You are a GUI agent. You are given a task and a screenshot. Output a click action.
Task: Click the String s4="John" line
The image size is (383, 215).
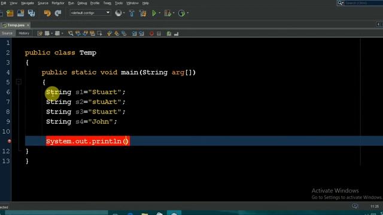click(81, 121)
